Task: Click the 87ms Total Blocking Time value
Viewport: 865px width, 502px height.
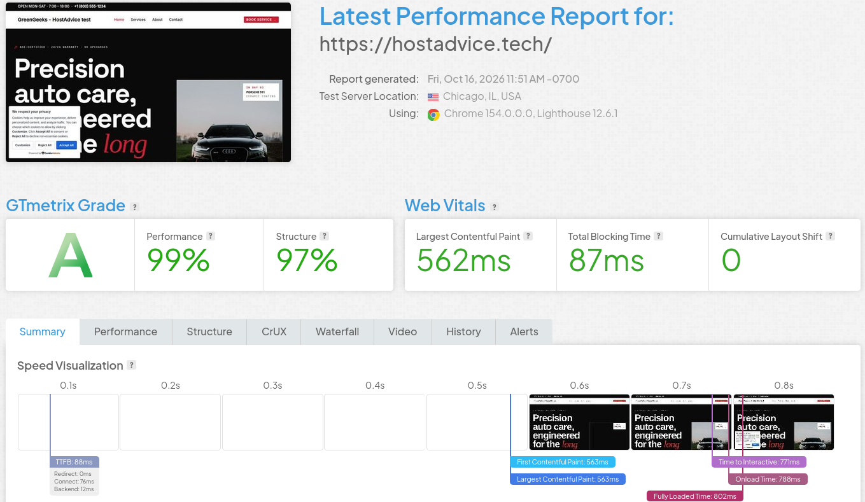Action: (x=606, y=260)
